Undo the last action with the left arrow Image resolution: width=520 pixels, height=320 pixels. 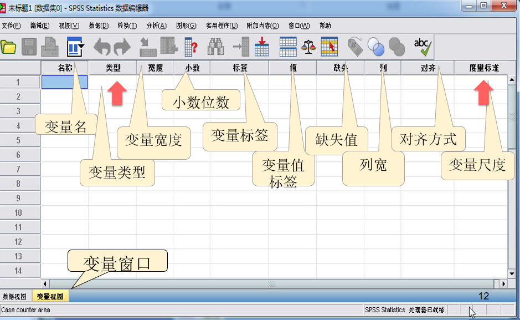(x=102, y=47)
